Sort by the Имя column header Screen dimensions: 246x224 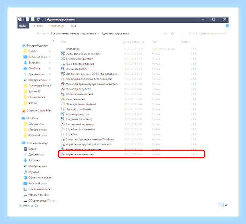click(x=63, y=42)
